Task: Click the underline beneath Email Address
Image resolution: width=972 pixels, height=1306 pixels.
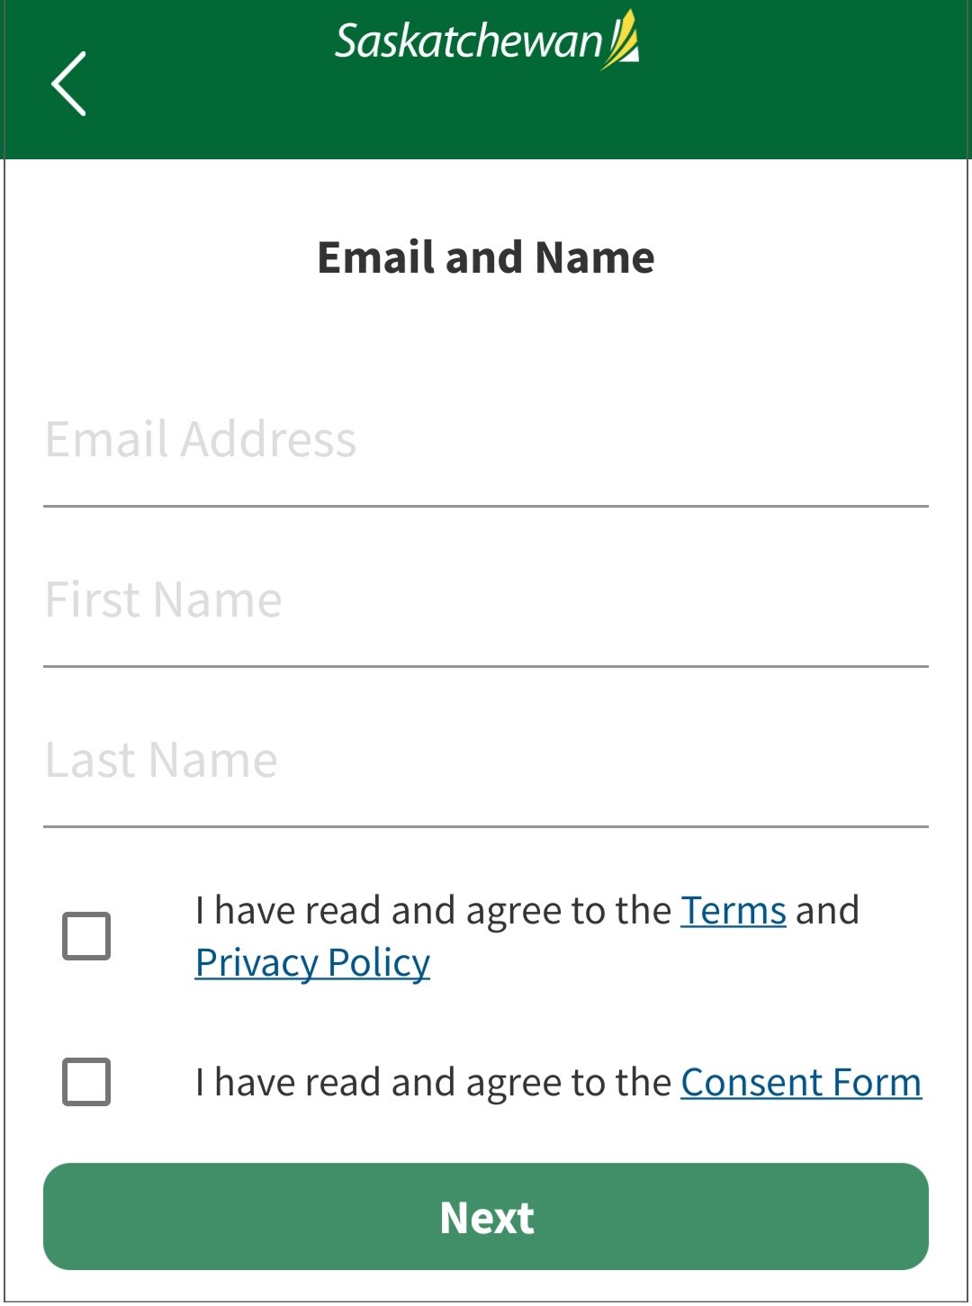Action: coord(486,507)
